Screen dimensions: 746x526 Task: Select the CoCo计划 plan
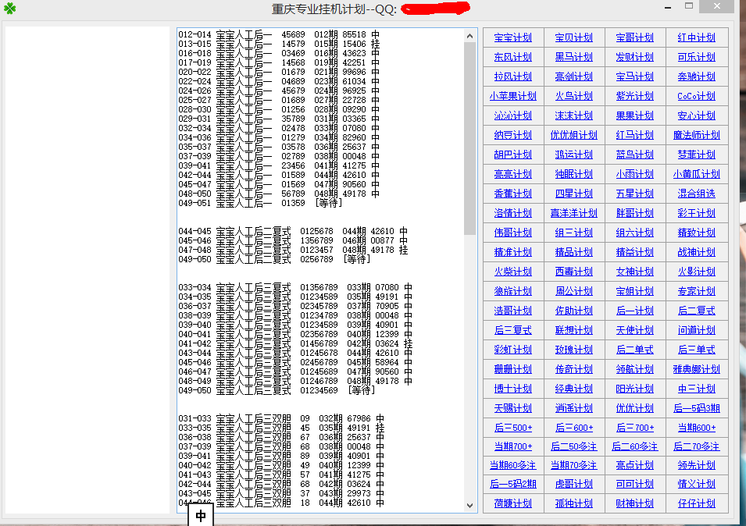point(696,95)
